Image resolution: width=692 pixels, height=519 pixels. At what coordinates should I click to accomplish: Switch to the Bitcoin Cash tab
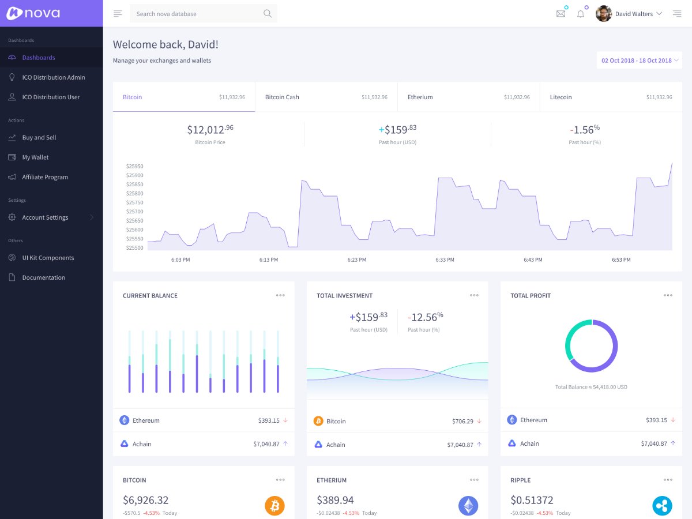pos(326,97)
